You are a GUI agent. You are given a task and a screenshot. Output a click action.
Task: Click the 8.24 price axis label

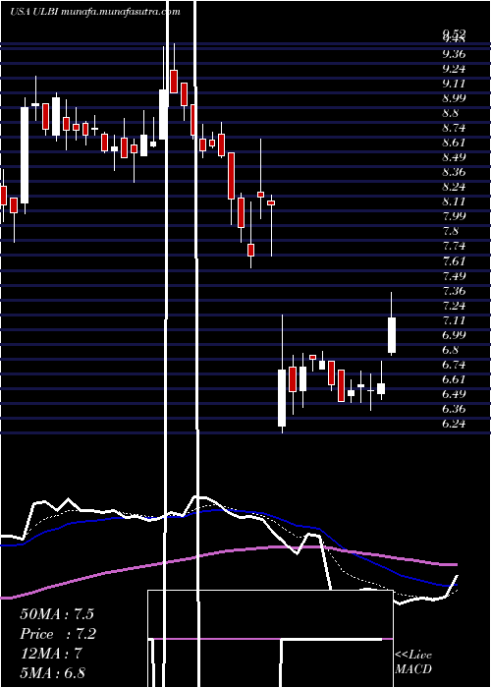tap(454, 187)
